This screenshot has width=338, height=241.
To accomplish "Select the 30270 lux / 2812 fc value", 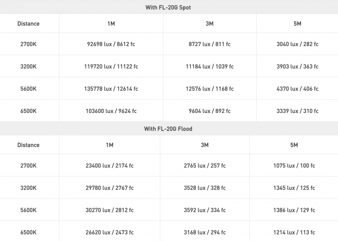I will tap(110, 210).
